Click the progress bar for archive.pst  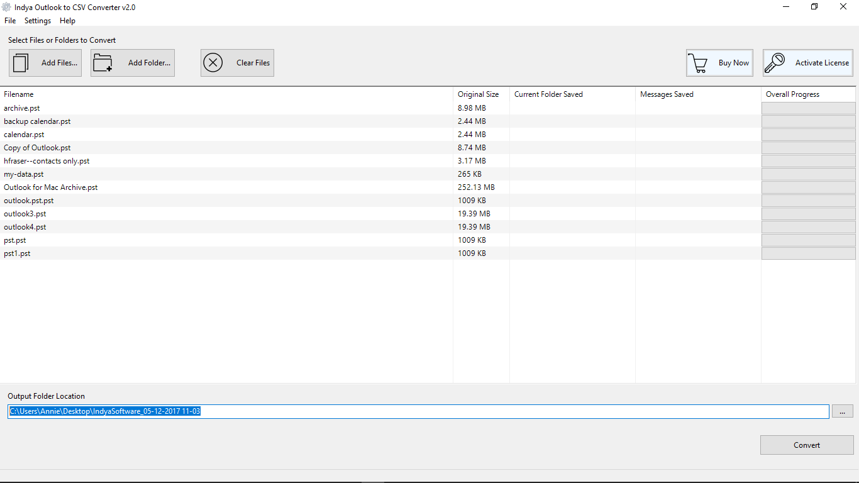point(809,108)
